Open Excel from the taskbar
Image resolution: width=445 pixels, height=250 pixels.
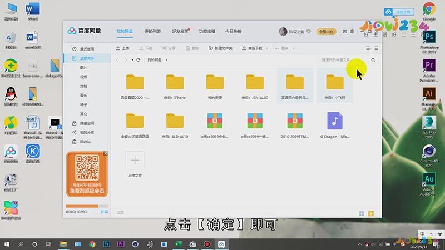click(x=178, y=244)
